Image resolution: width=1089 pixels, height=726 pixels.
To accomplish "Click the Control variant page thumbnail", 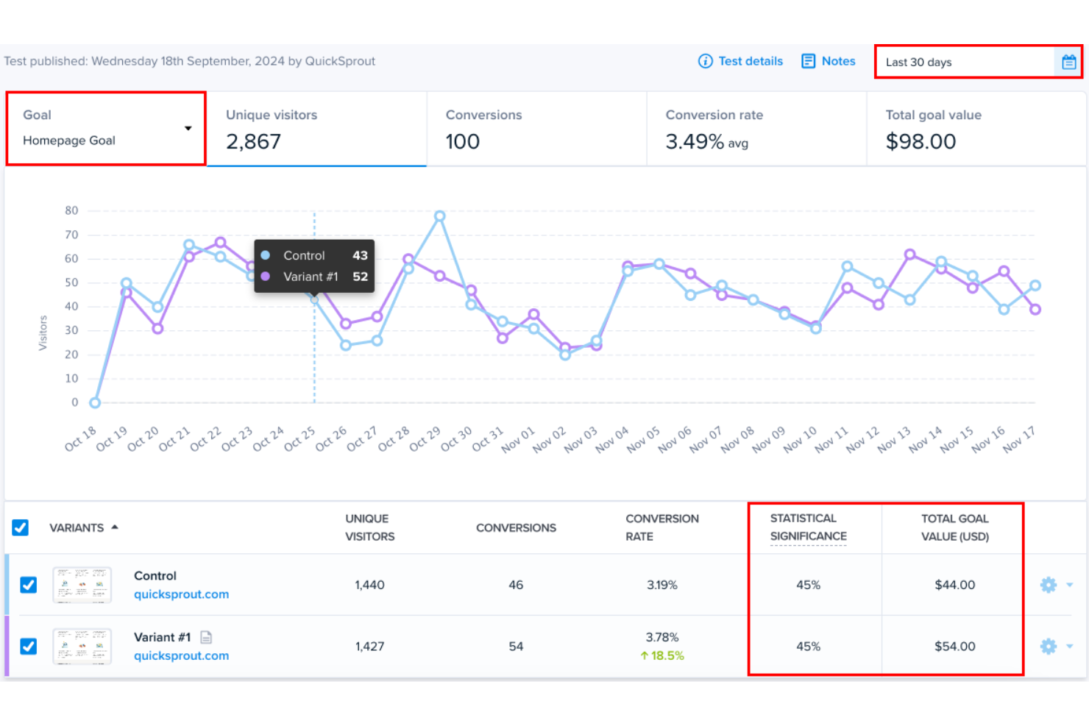I will [82, 585].
